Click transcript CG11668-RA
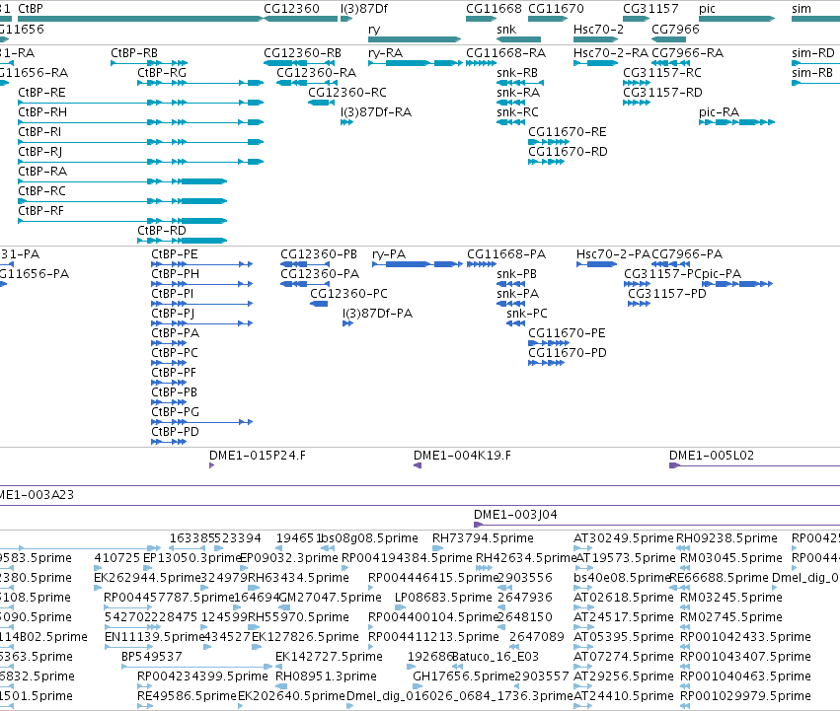 (x=481, y=63)
